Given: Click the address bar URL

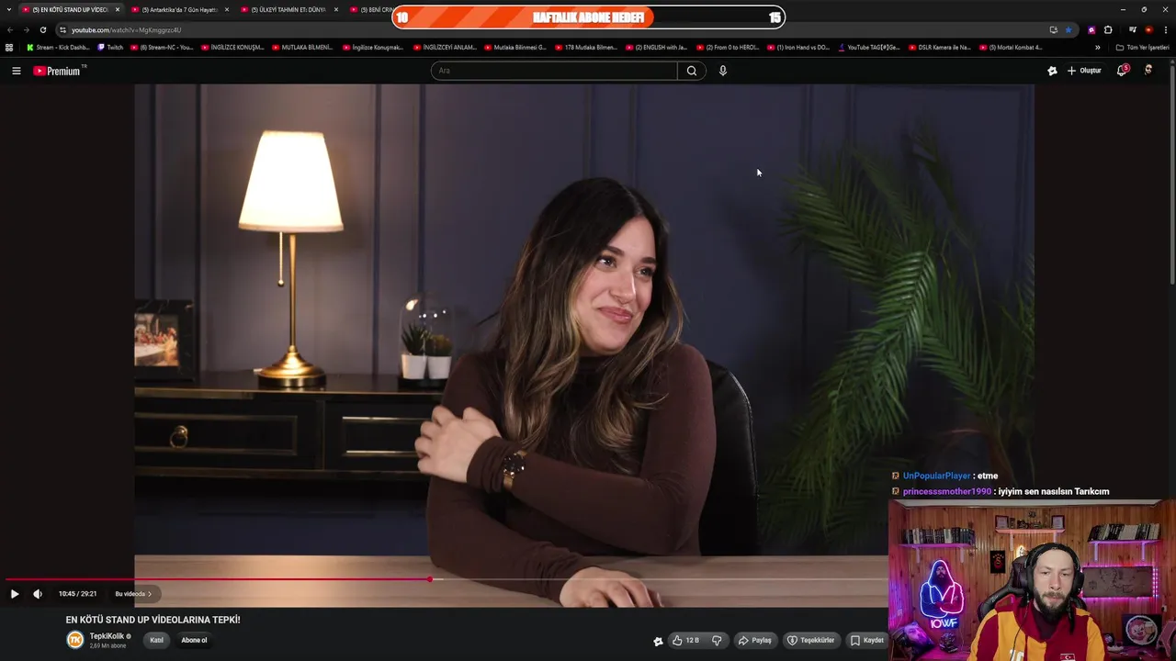Looking at the screenshot, I should click(x=126, y=29).
